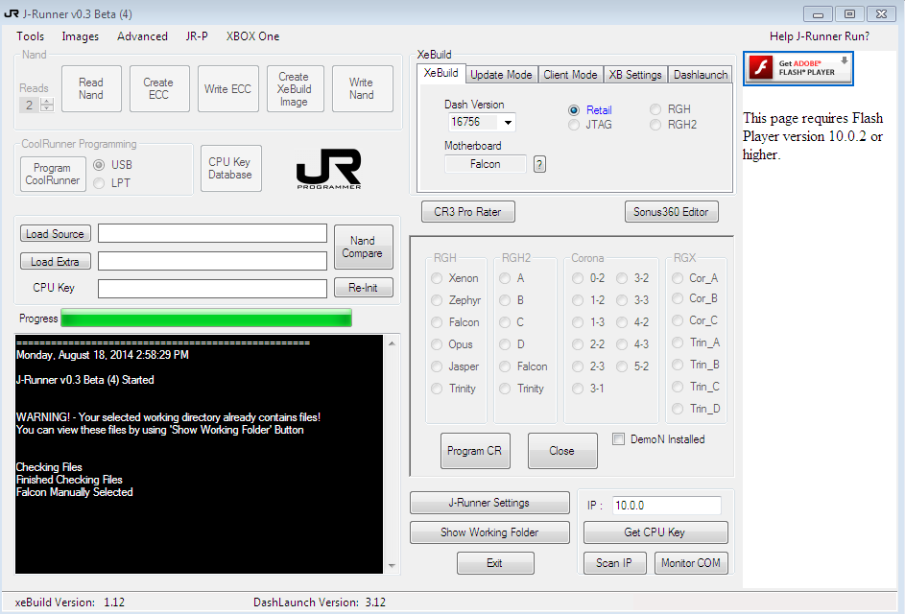Switch to the Client Mode tab
Image resolution: width=905 pixels, height=614 pixels.
coord(570,75)
